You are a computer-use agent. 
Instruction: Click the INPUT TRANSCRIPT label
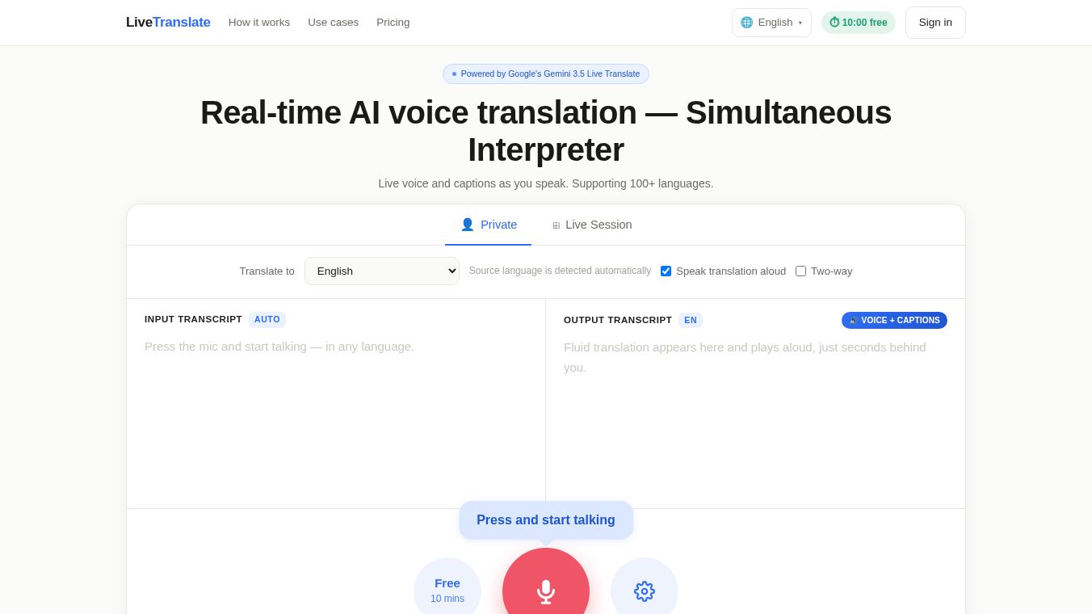tap(193, 320)
